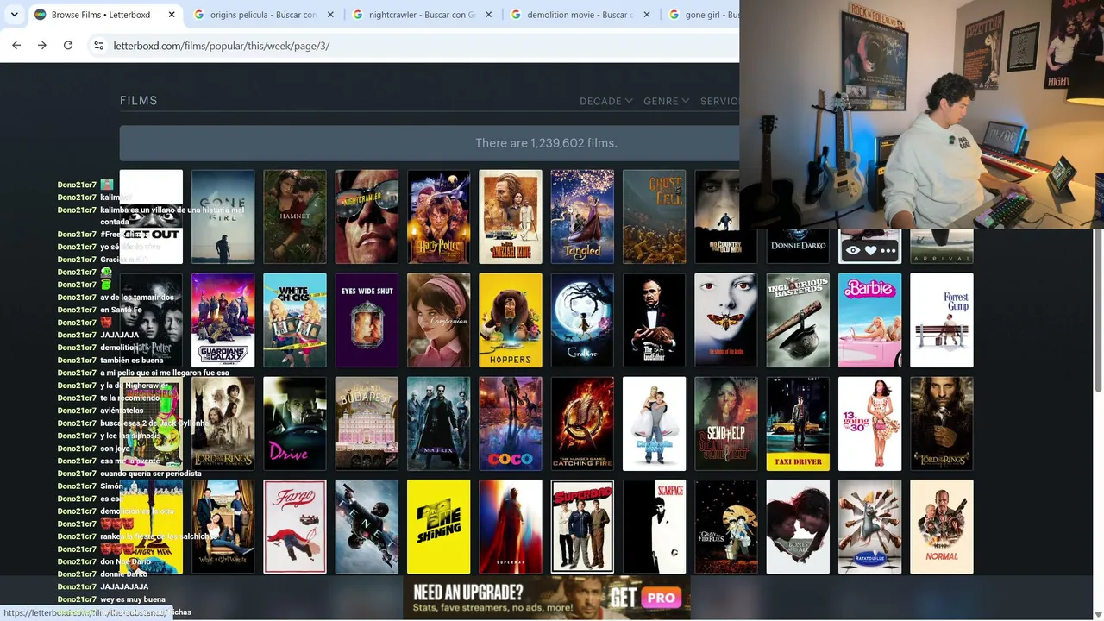Open the Inglourious Basterds poster
The height and width of the screenshot is (621, 1104).
coord(798,320)
